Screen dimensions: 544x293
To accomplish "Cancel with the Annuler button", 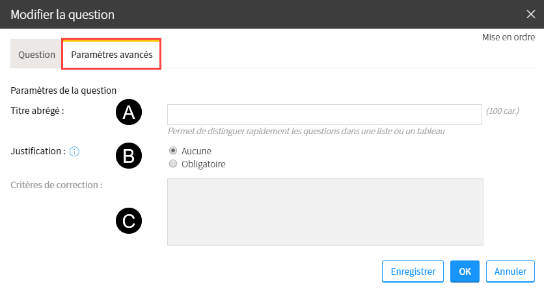I will pos(510,272).
